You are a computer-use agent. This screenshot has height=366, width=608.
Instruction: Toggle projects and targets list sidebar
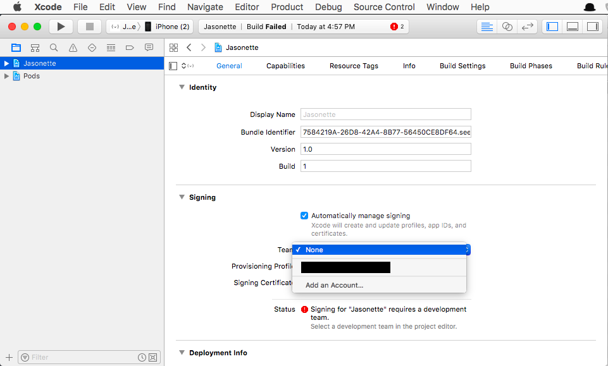click(173, 66)
